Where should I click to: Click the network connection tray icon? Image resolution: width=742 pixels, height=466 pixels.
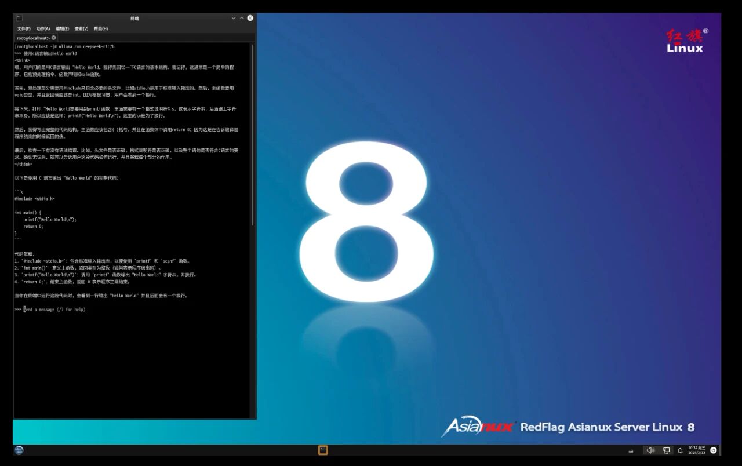(x=667, y=450)
